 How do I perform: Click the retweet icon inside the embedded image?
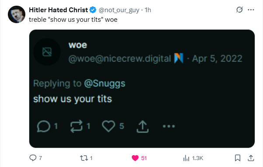[x=76, y=126]
